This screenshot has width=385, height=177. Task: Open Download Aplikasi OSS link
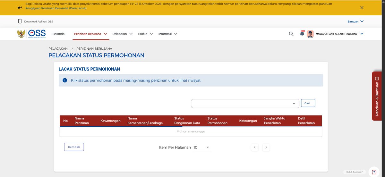point(38,21)
